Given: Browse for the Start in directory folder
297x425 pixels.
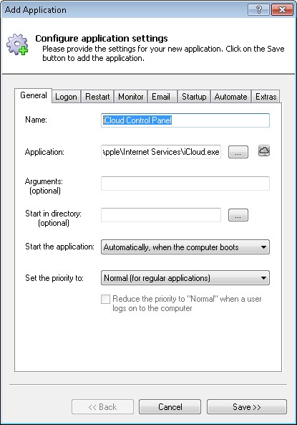Looking at the screenshot, I should pyautogui.click(x=238, y=215).
